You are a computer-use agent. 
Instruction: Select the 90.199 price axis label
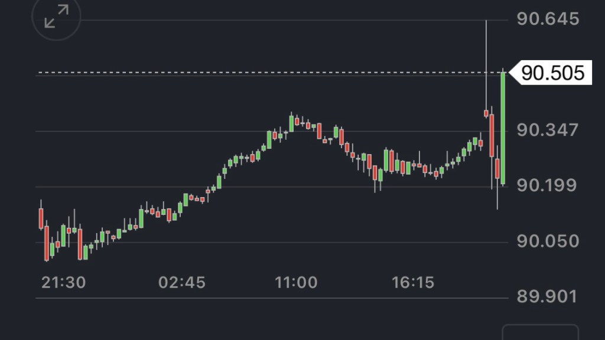coord(548,186)
